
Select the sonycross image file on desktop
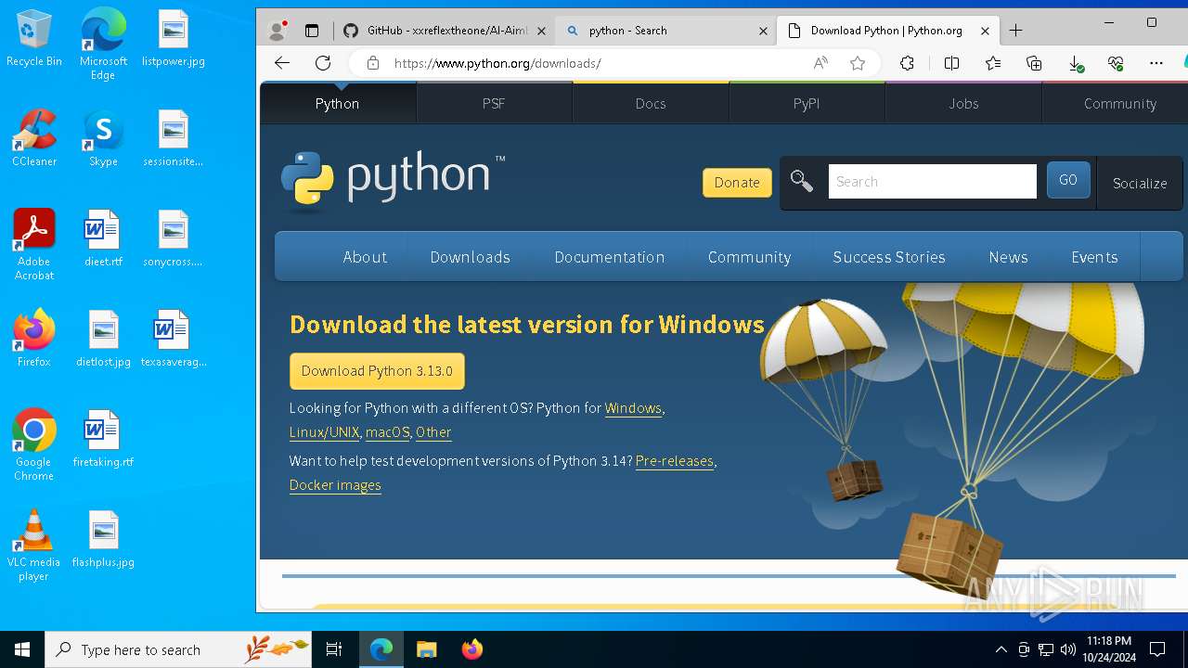[174, 238]
